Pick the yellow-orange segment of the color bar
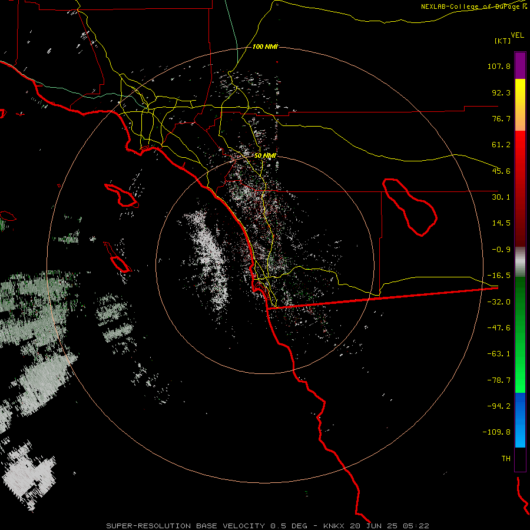 click(x=520, y=105)
